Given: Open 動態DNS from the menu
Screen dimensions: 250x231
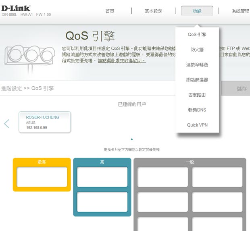Looking at the screenshot, I should click(197, 110).
